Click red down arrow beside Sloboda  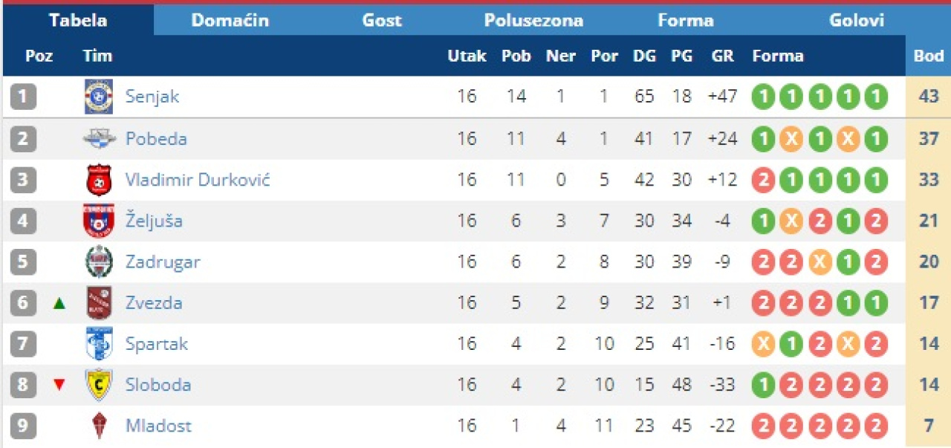59,385
